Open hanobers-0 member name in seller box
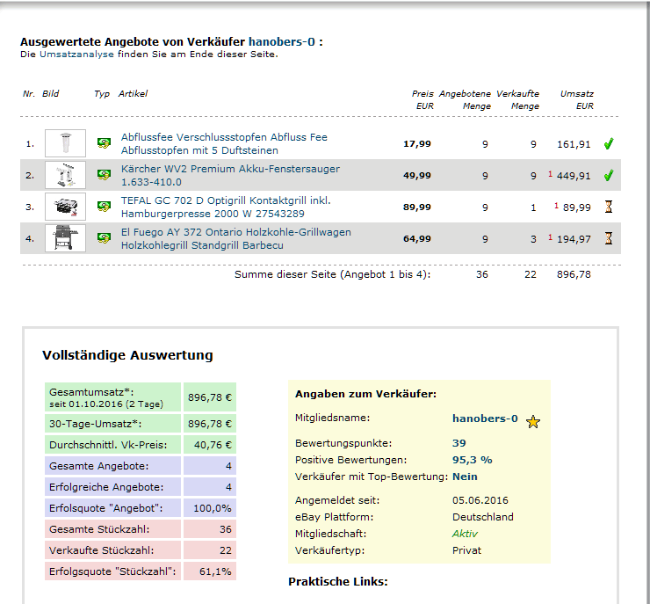This screenshot has width=650, height=604. click(485, 418)
